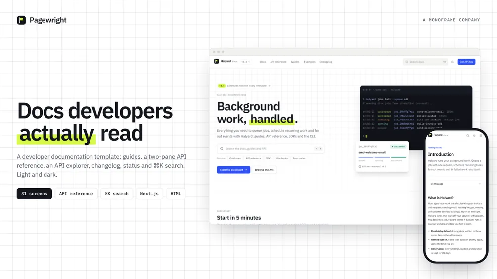This screenshot has height=279, width=497.
Task: Click the HTML tag
Action: tap(176, 194)
